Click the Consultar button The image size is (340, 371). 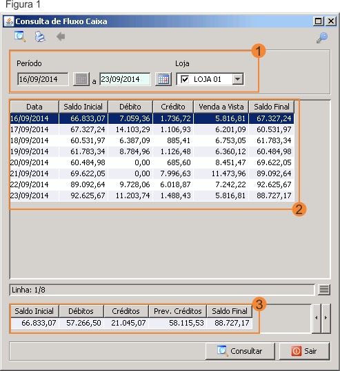coord(240,351)
